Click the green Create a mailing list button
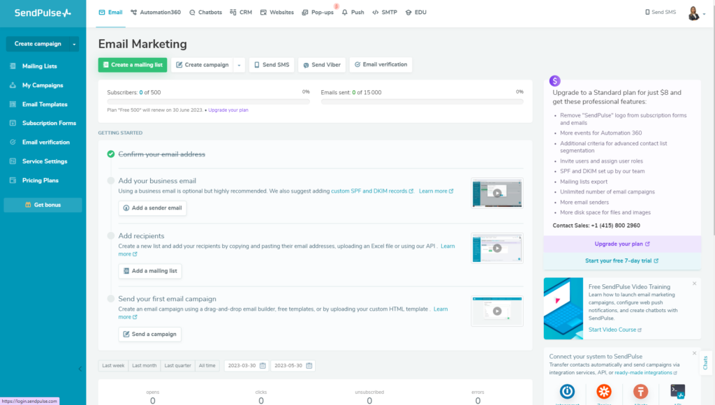The height and width of the screenshot is (405, 715). 133,65
